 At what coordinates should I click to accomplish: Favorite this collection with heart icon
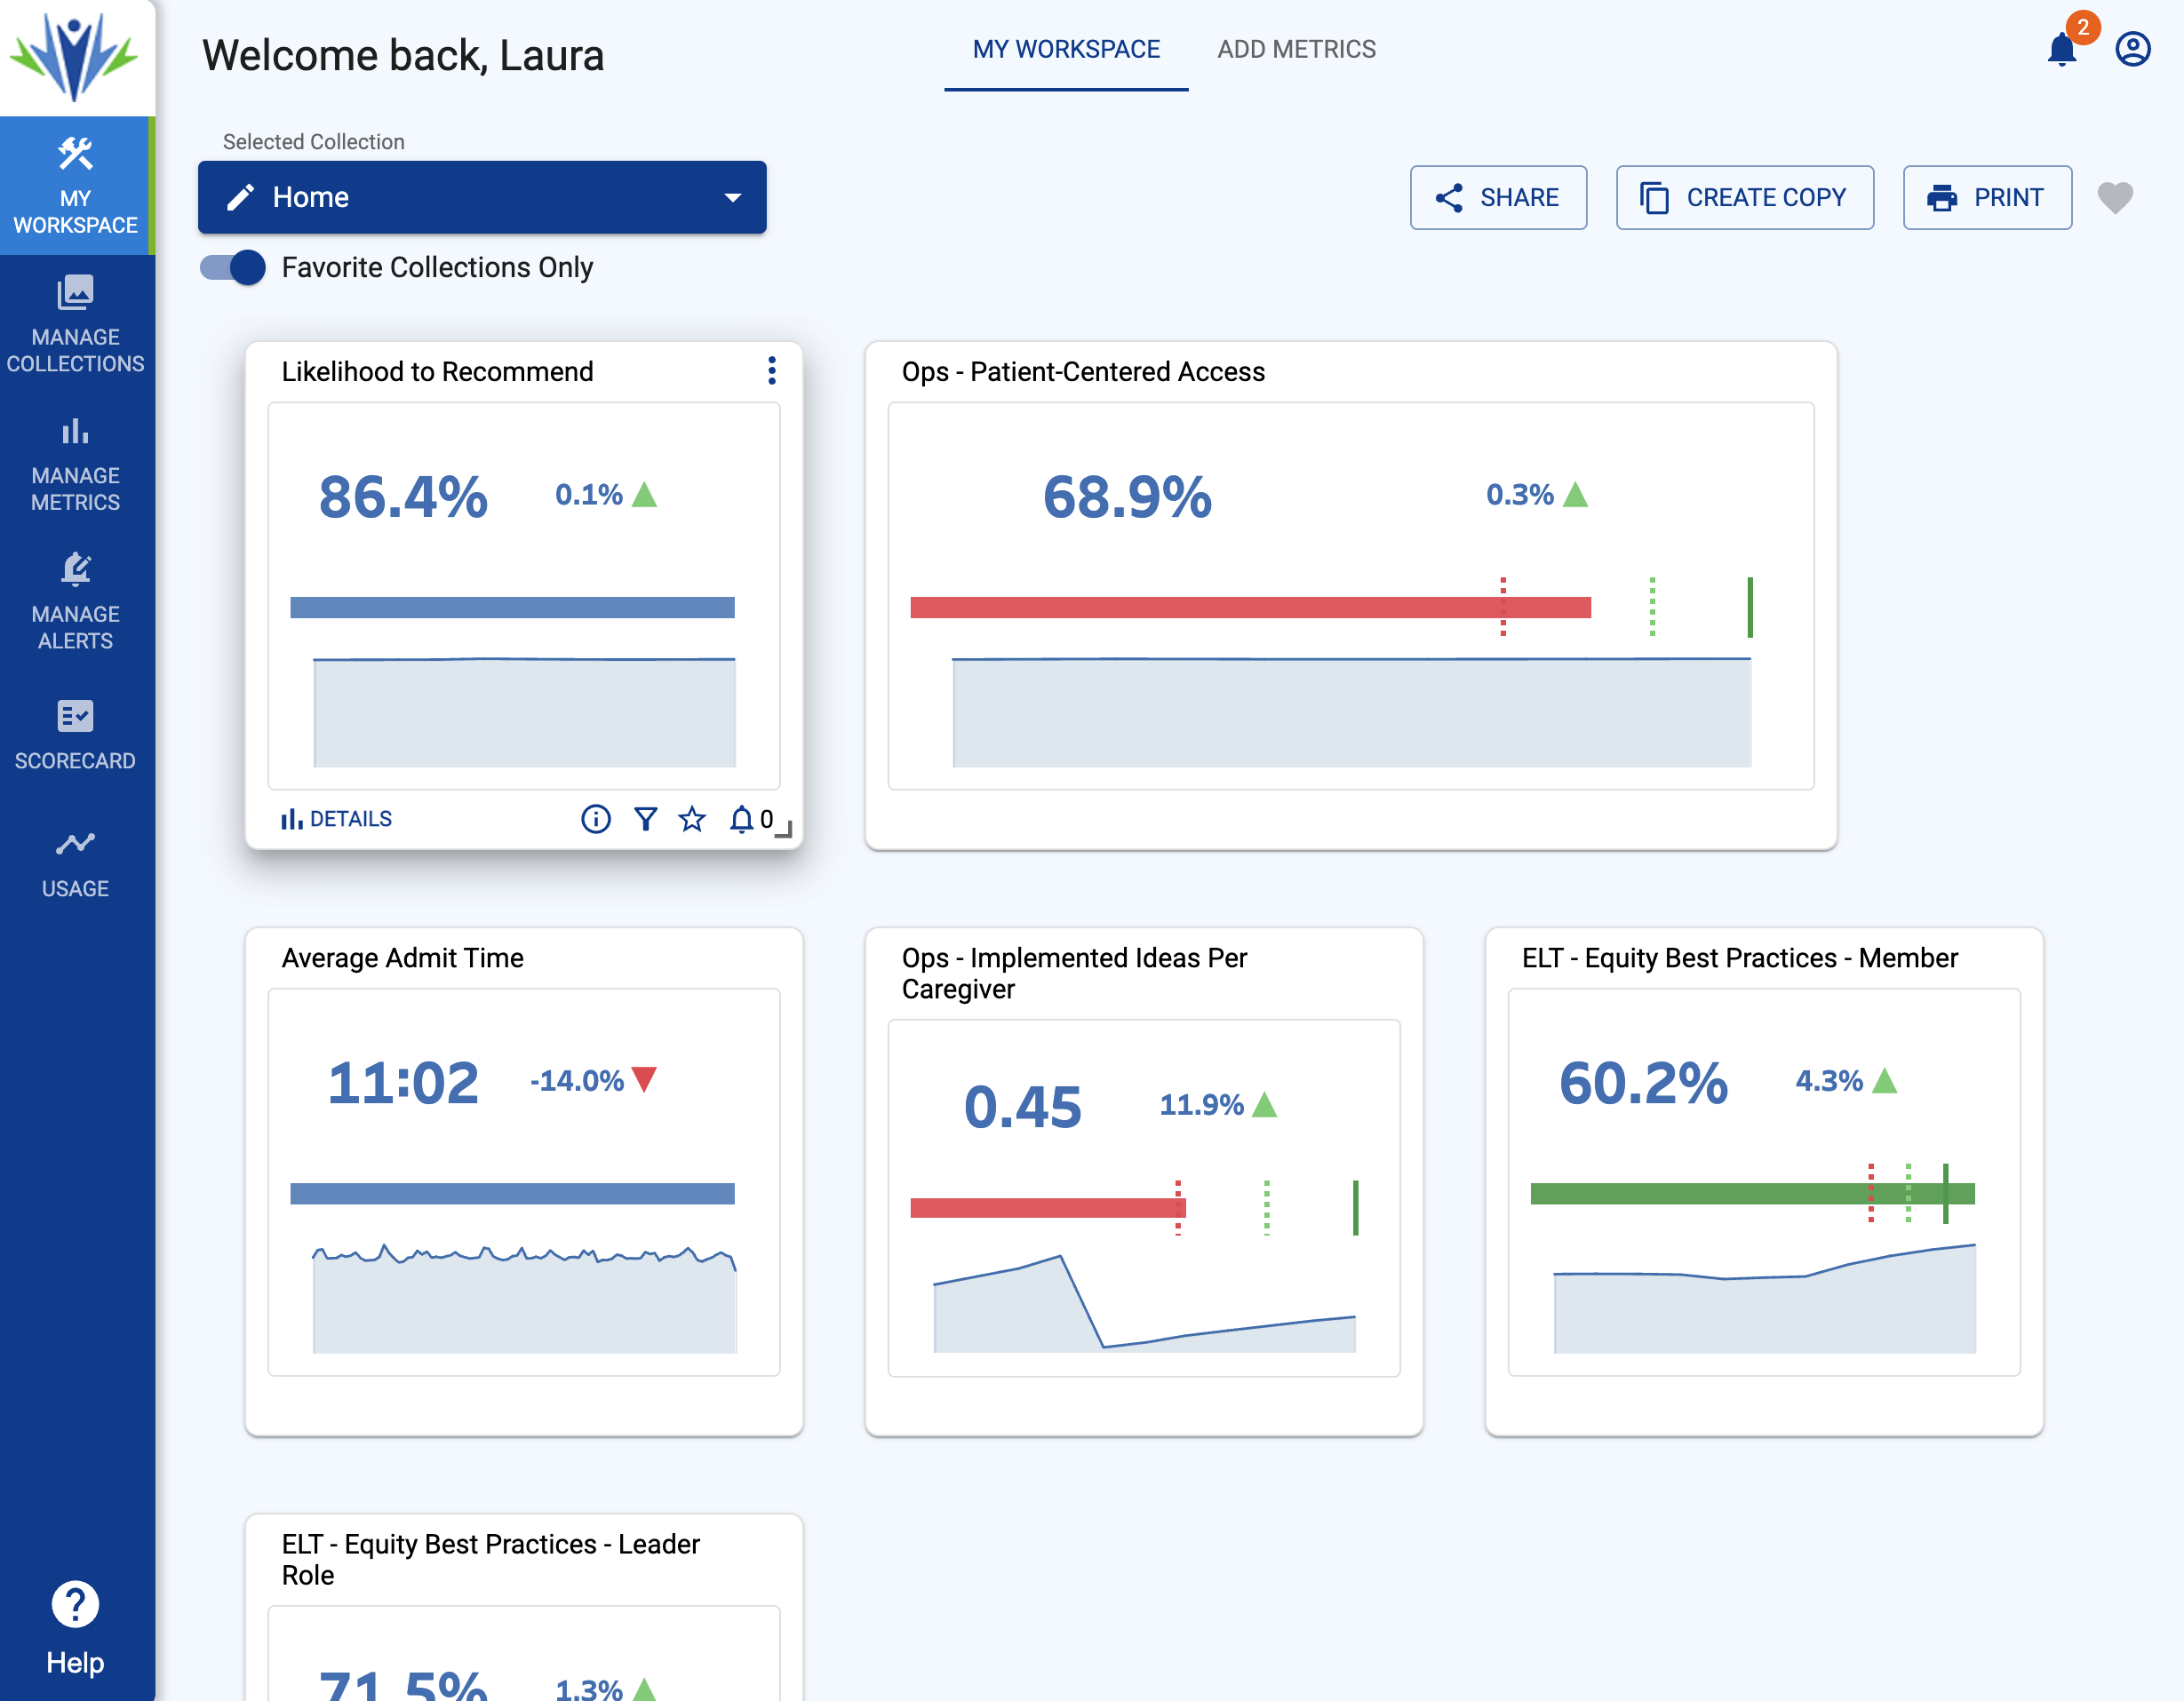2115,198
